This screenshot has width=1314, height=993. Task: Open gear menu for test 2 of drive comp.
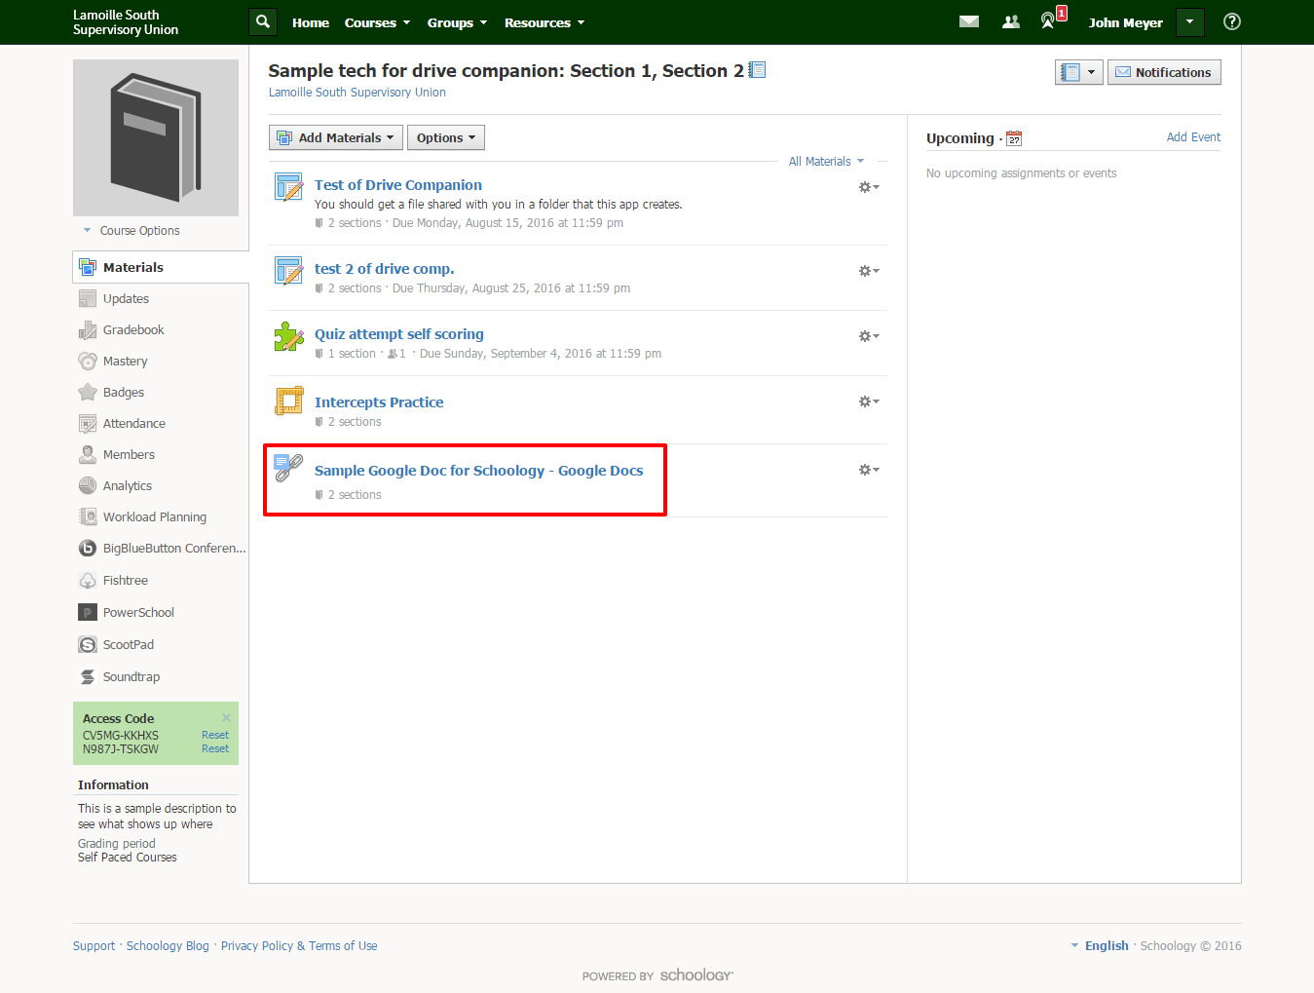tap(869, 271)
